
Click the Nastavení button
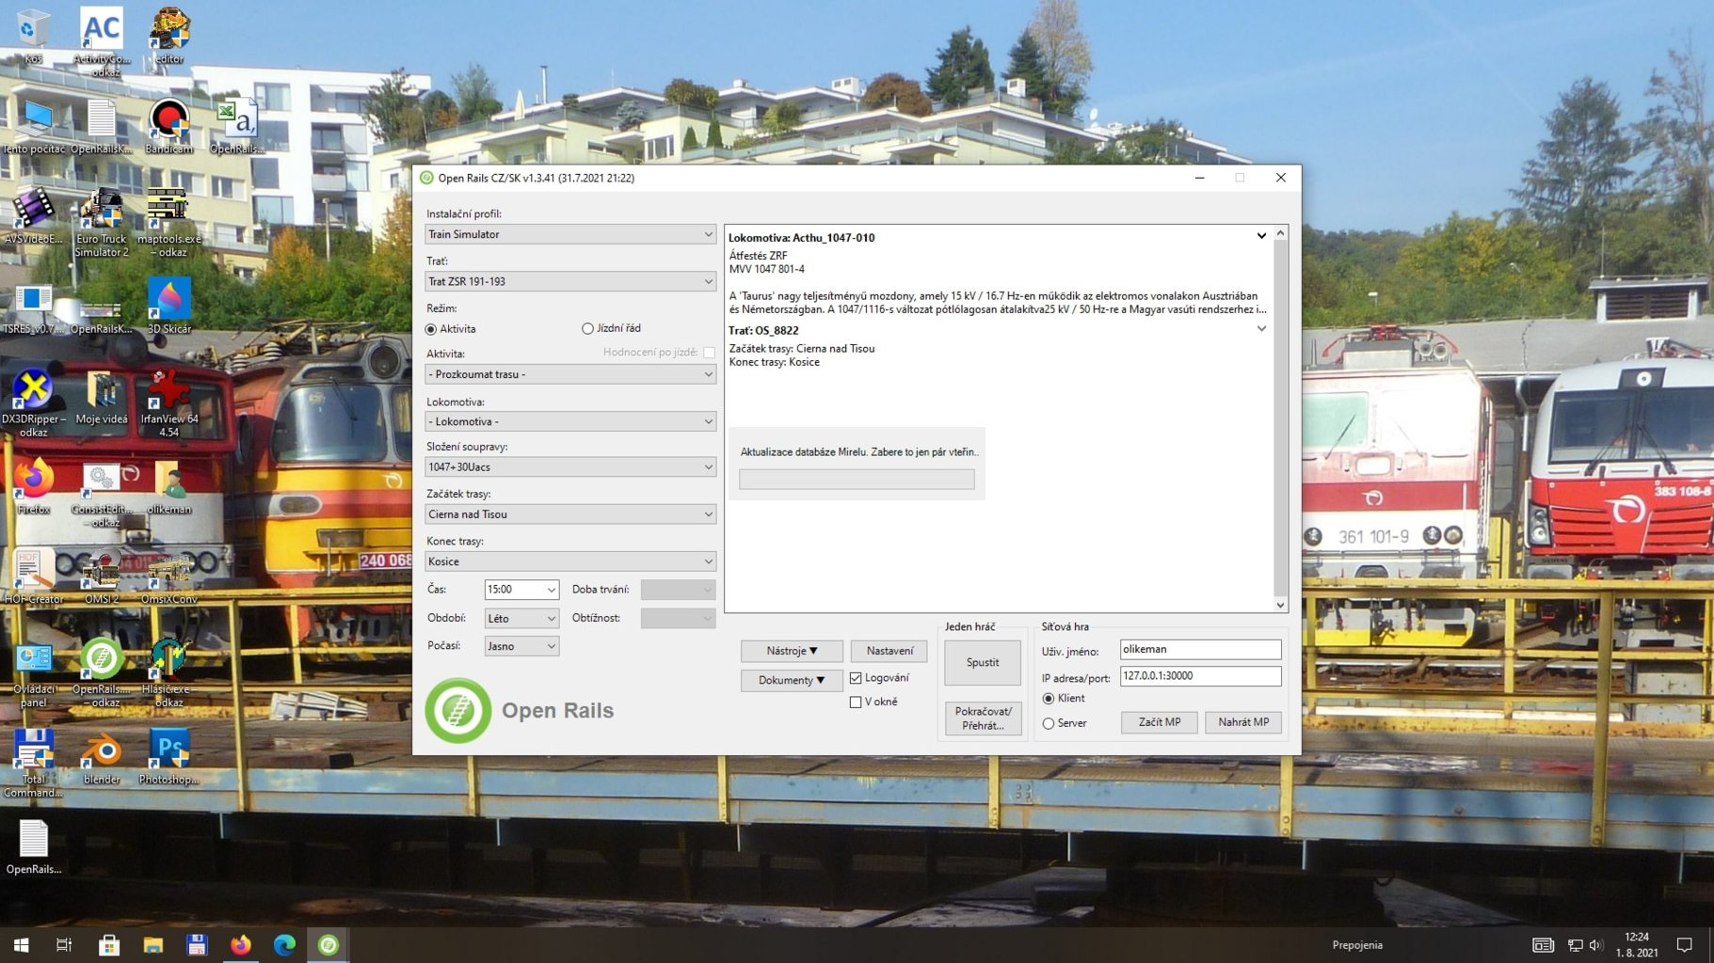coord(889,651)
